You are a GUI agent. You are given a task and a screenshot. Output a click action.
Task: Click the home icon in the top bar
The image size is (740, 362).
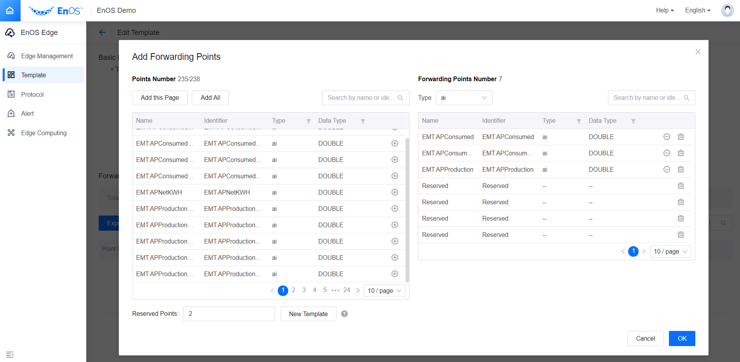(10, 10)
